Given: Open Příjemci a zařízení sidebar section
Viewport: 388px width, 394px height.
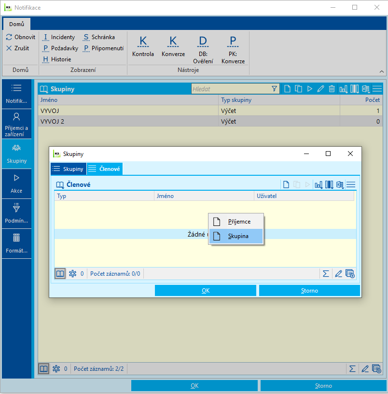Looking at the screenshot, I should pyautogui.click(x=16, y=124).
